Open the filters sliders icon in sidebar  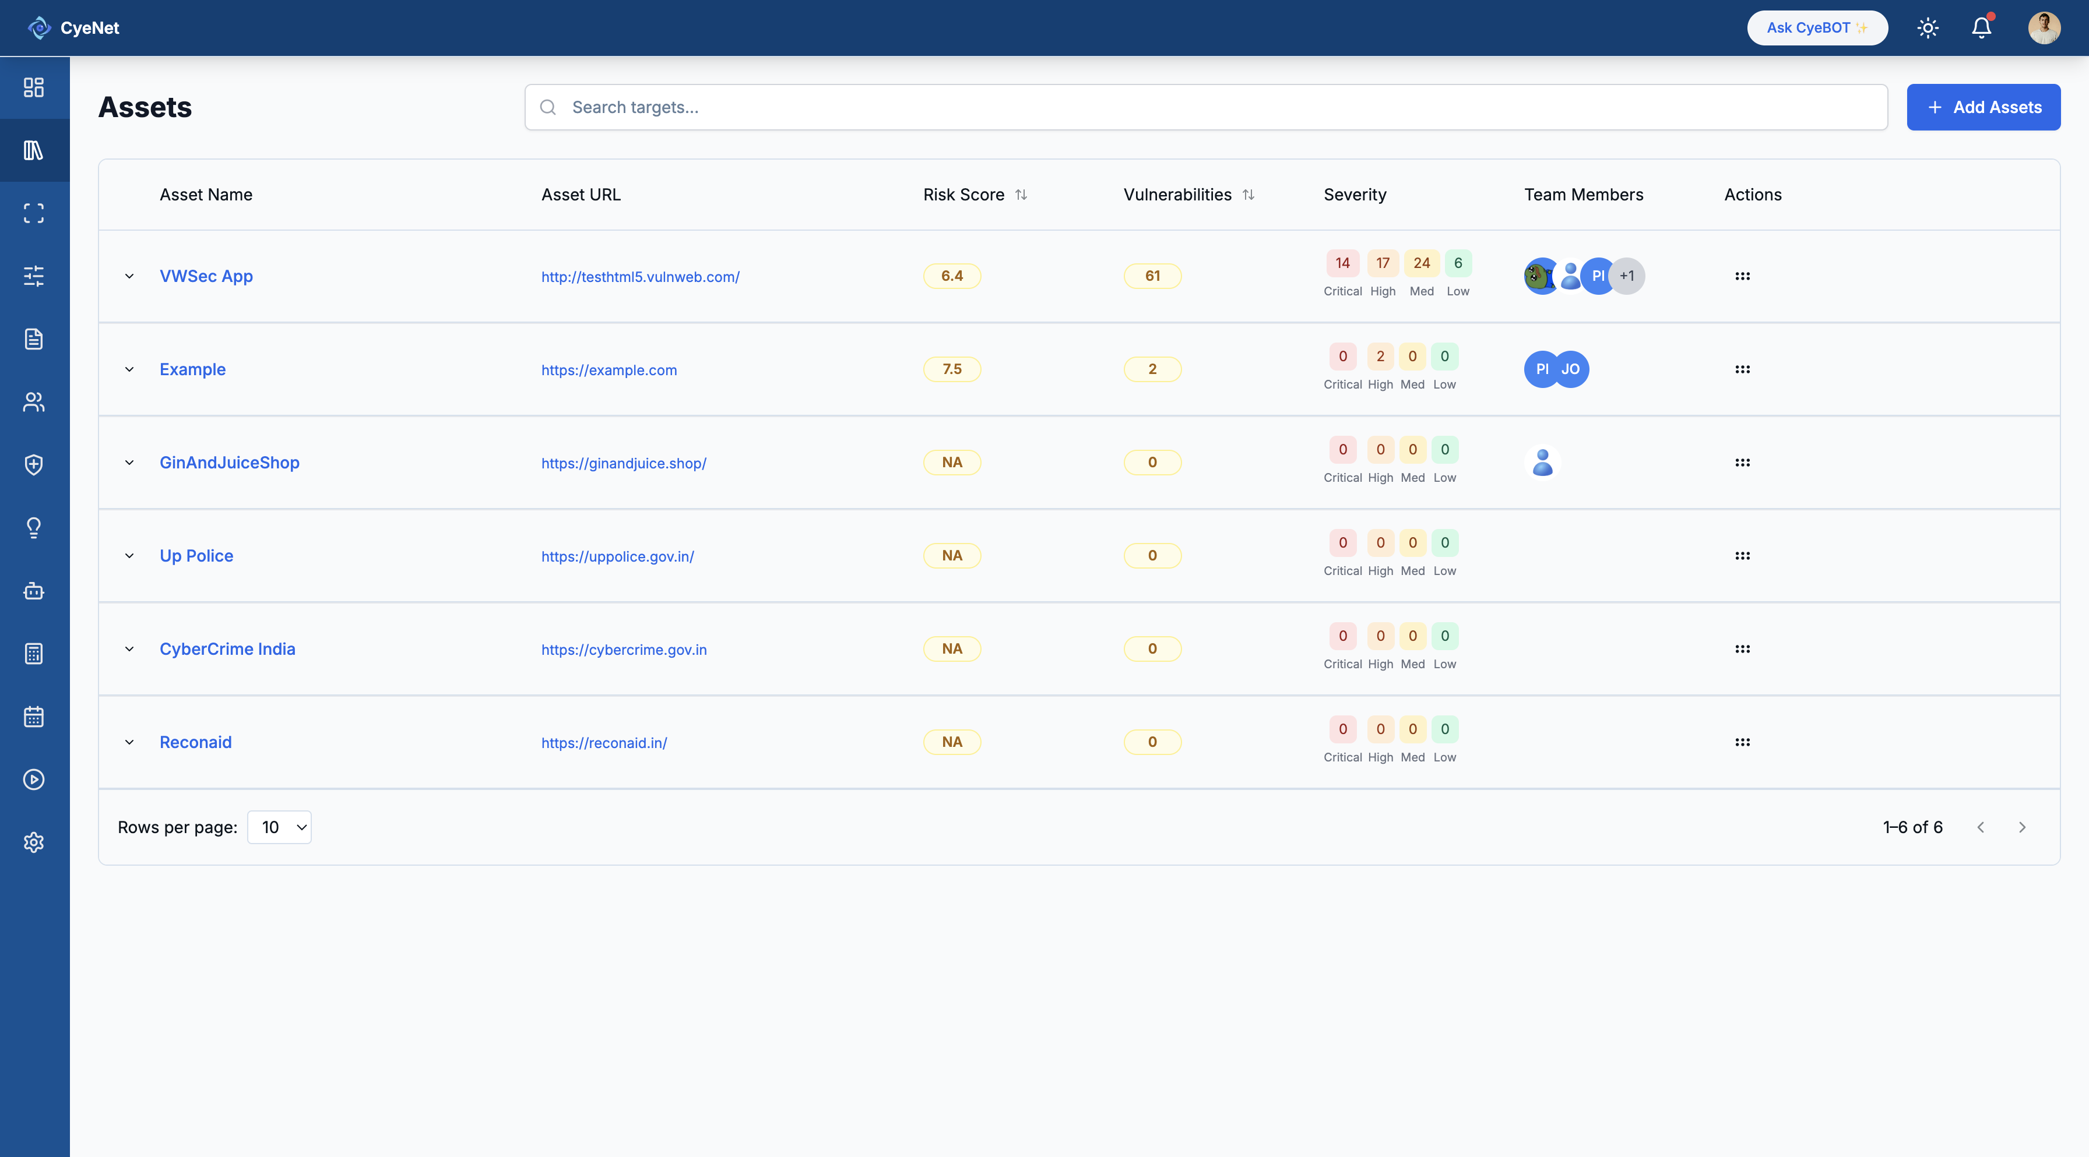coord(34,276)
